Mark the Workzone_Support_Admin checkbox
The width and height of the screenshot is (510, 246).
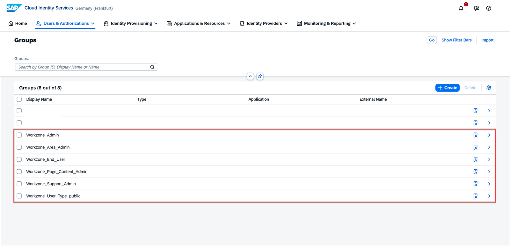(19, 184)
